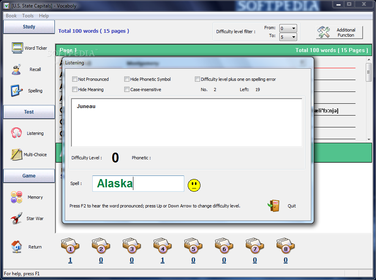The height and width of the screenshot is (280, 376).
Task: Start the Listening test headphones icon
Action: [x=16, y=133]
